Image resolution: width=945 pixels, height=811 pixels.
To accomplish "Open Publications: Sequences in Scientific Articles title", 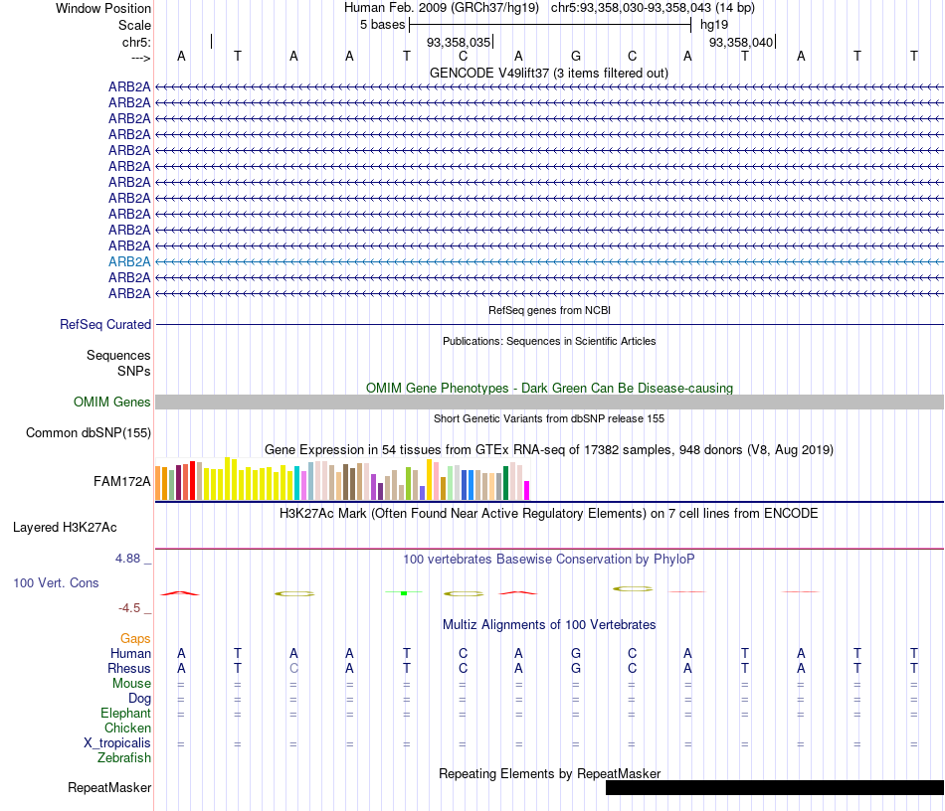I will coord(549,341).
